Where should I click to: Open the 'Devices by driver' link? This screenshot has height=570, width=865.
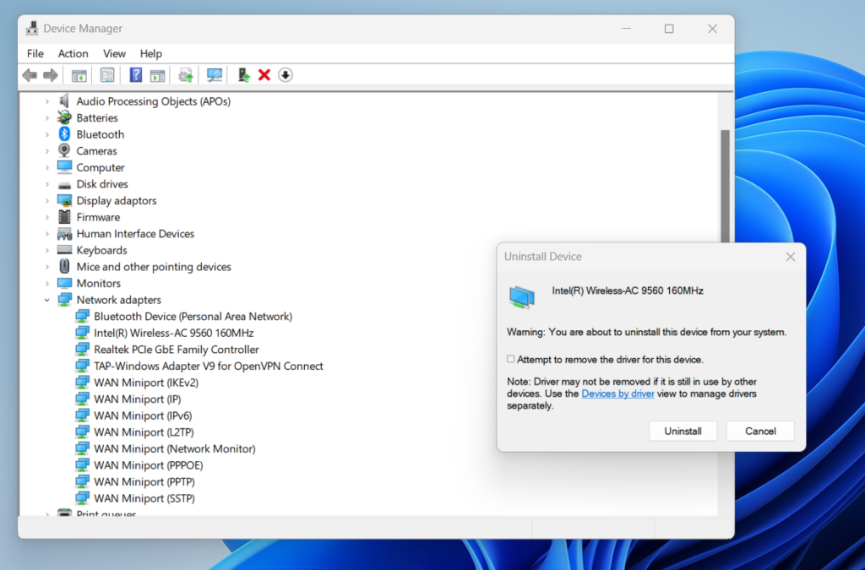pyautogui.click(x=617, y=394)
